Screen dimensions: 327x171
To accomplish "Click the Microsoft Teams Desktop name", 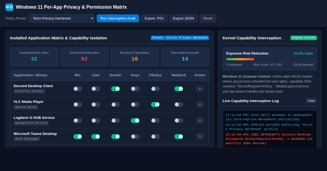I will 35,134.
